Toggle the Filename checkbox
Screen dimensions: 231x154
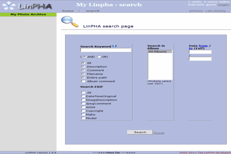(x=83, y=74)
